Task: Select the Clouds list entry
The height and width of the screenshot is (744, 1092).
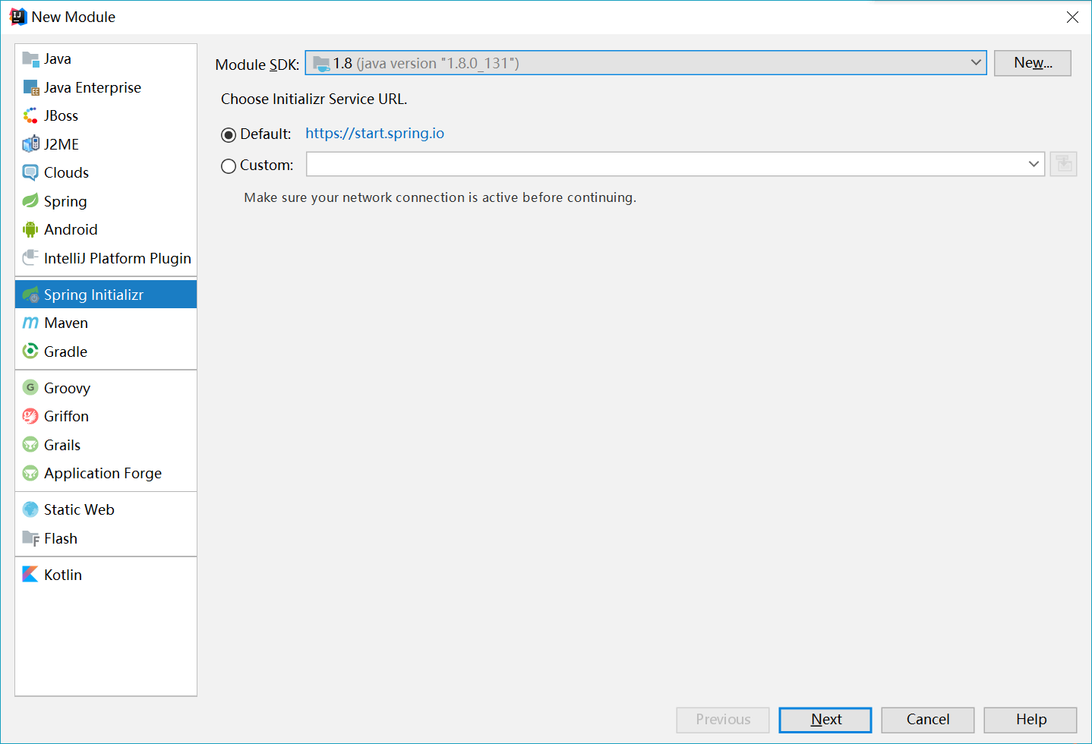Action: pos(106,173)
